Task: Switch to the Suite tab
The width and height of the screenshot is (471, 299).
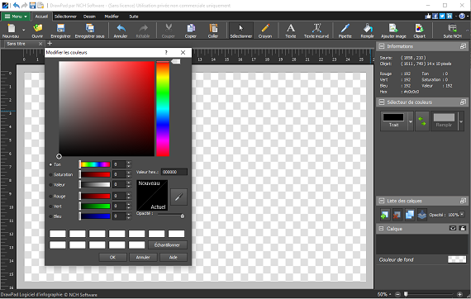Action: [134, 17]
